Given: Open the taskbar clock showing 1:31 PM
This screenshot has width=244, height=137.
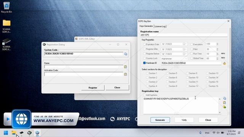Looking at the screenshot, I should pyautogui.click(x=231, y=133).
